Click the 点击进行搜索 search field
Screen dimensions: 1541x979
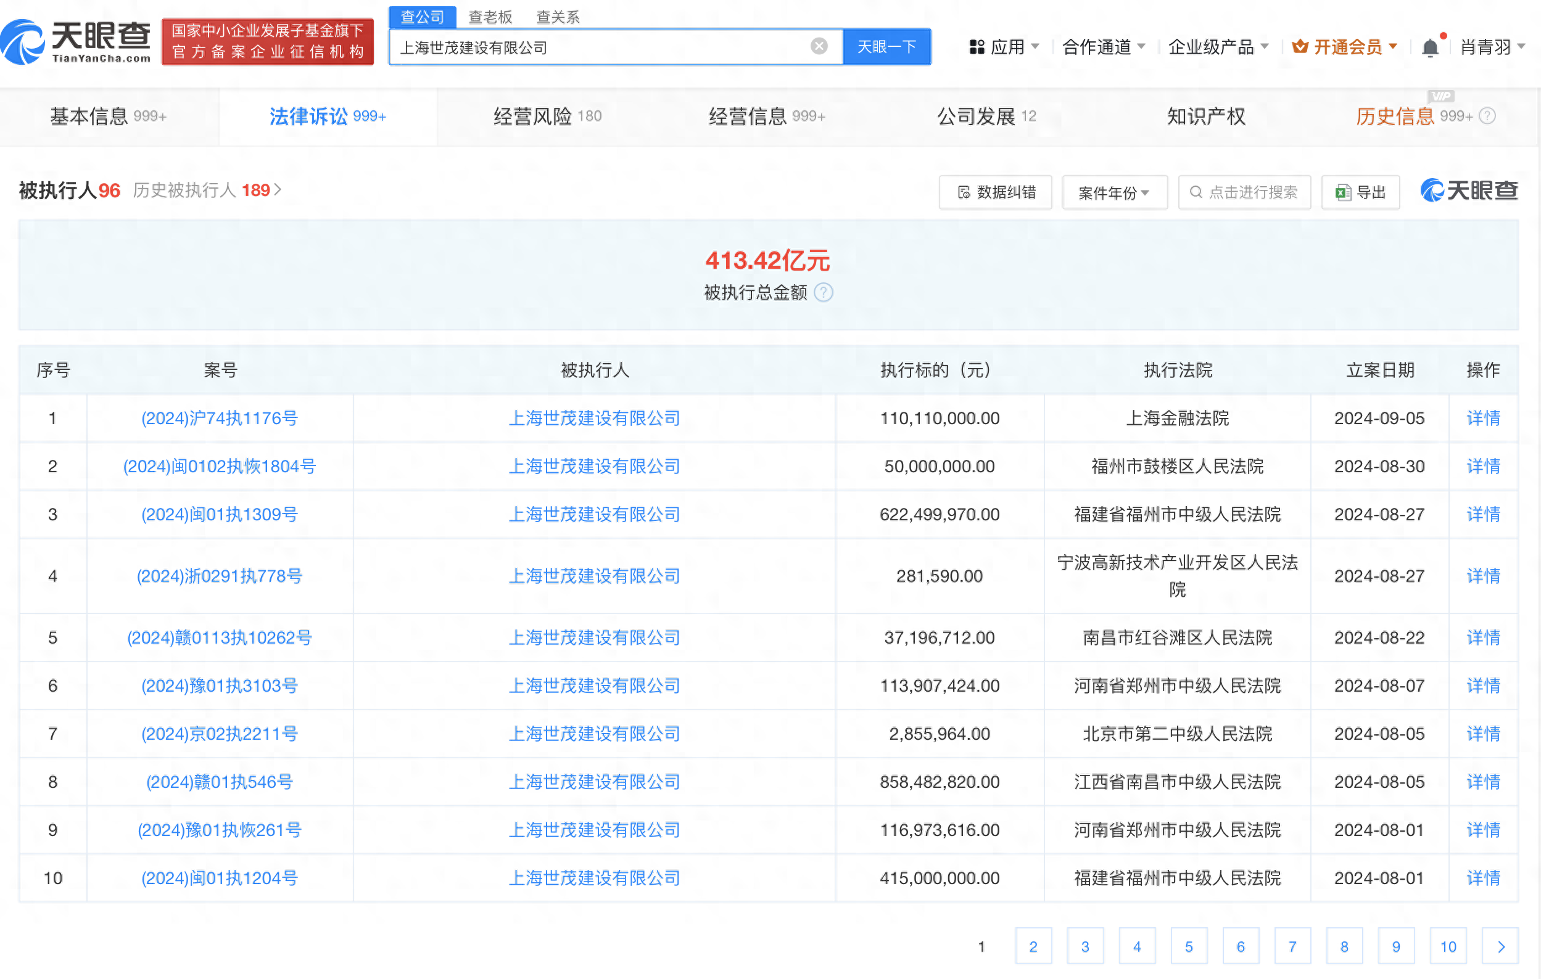click(1245, 192)
